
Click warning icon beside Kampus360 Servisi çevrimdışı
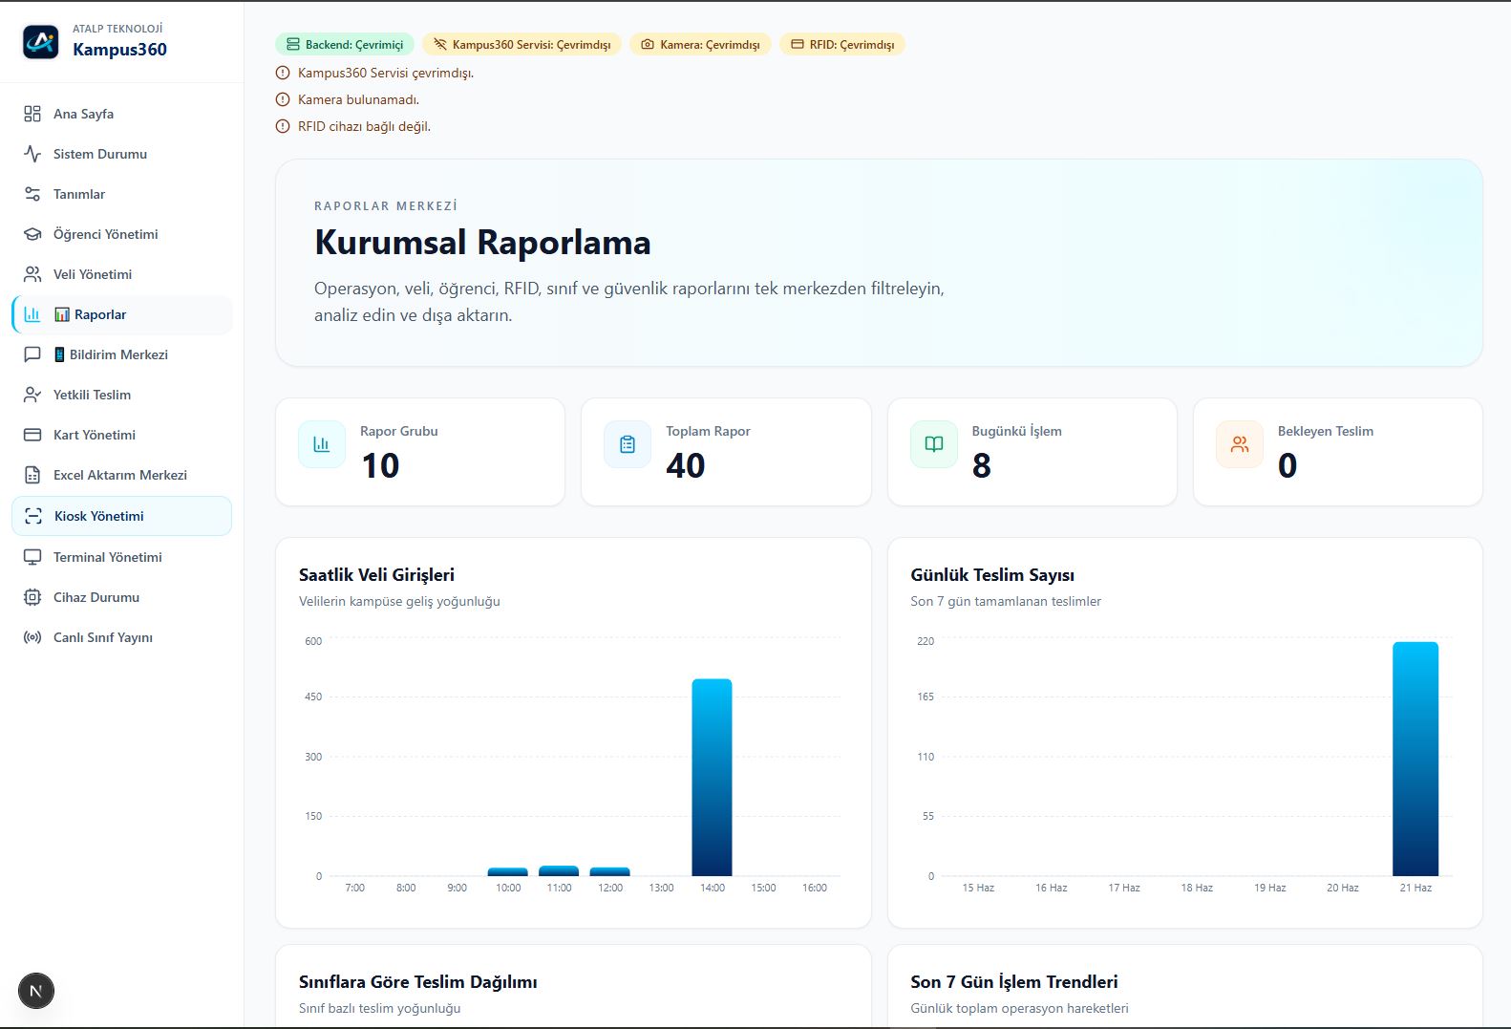283,73
